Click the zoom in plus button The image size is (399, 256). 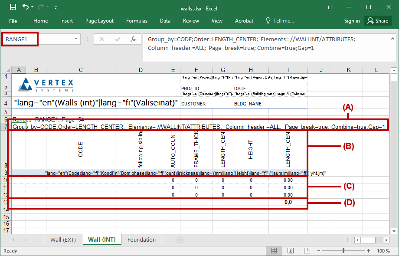tap(369, 251)
